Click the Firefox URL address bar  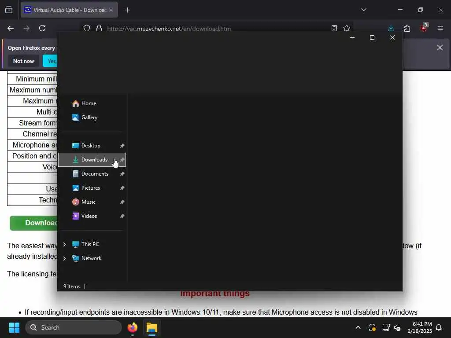click(217, 29)
